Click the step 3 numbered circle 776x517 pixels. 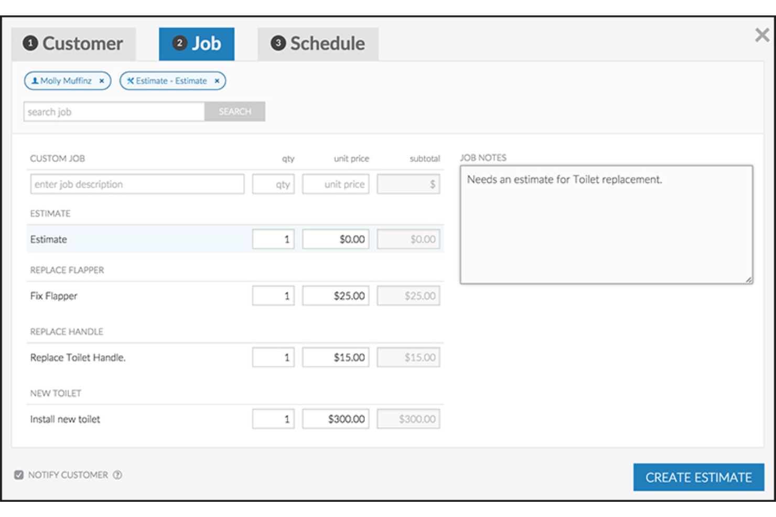pyautogui.click(x=278, y=43)
